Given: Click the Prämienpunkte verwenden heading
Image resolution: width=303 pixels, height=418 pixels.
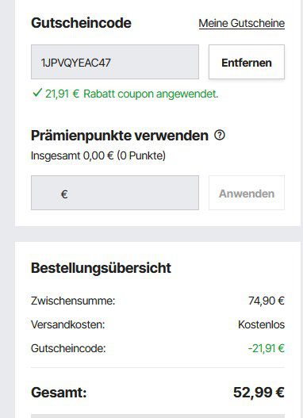Looking at the screenshot, I should [120, 136].
